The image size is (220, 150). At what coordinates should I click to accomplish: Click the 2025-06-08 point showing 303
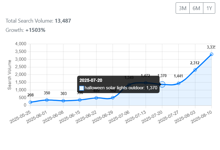pyautogui.click(x=63, y=101)
